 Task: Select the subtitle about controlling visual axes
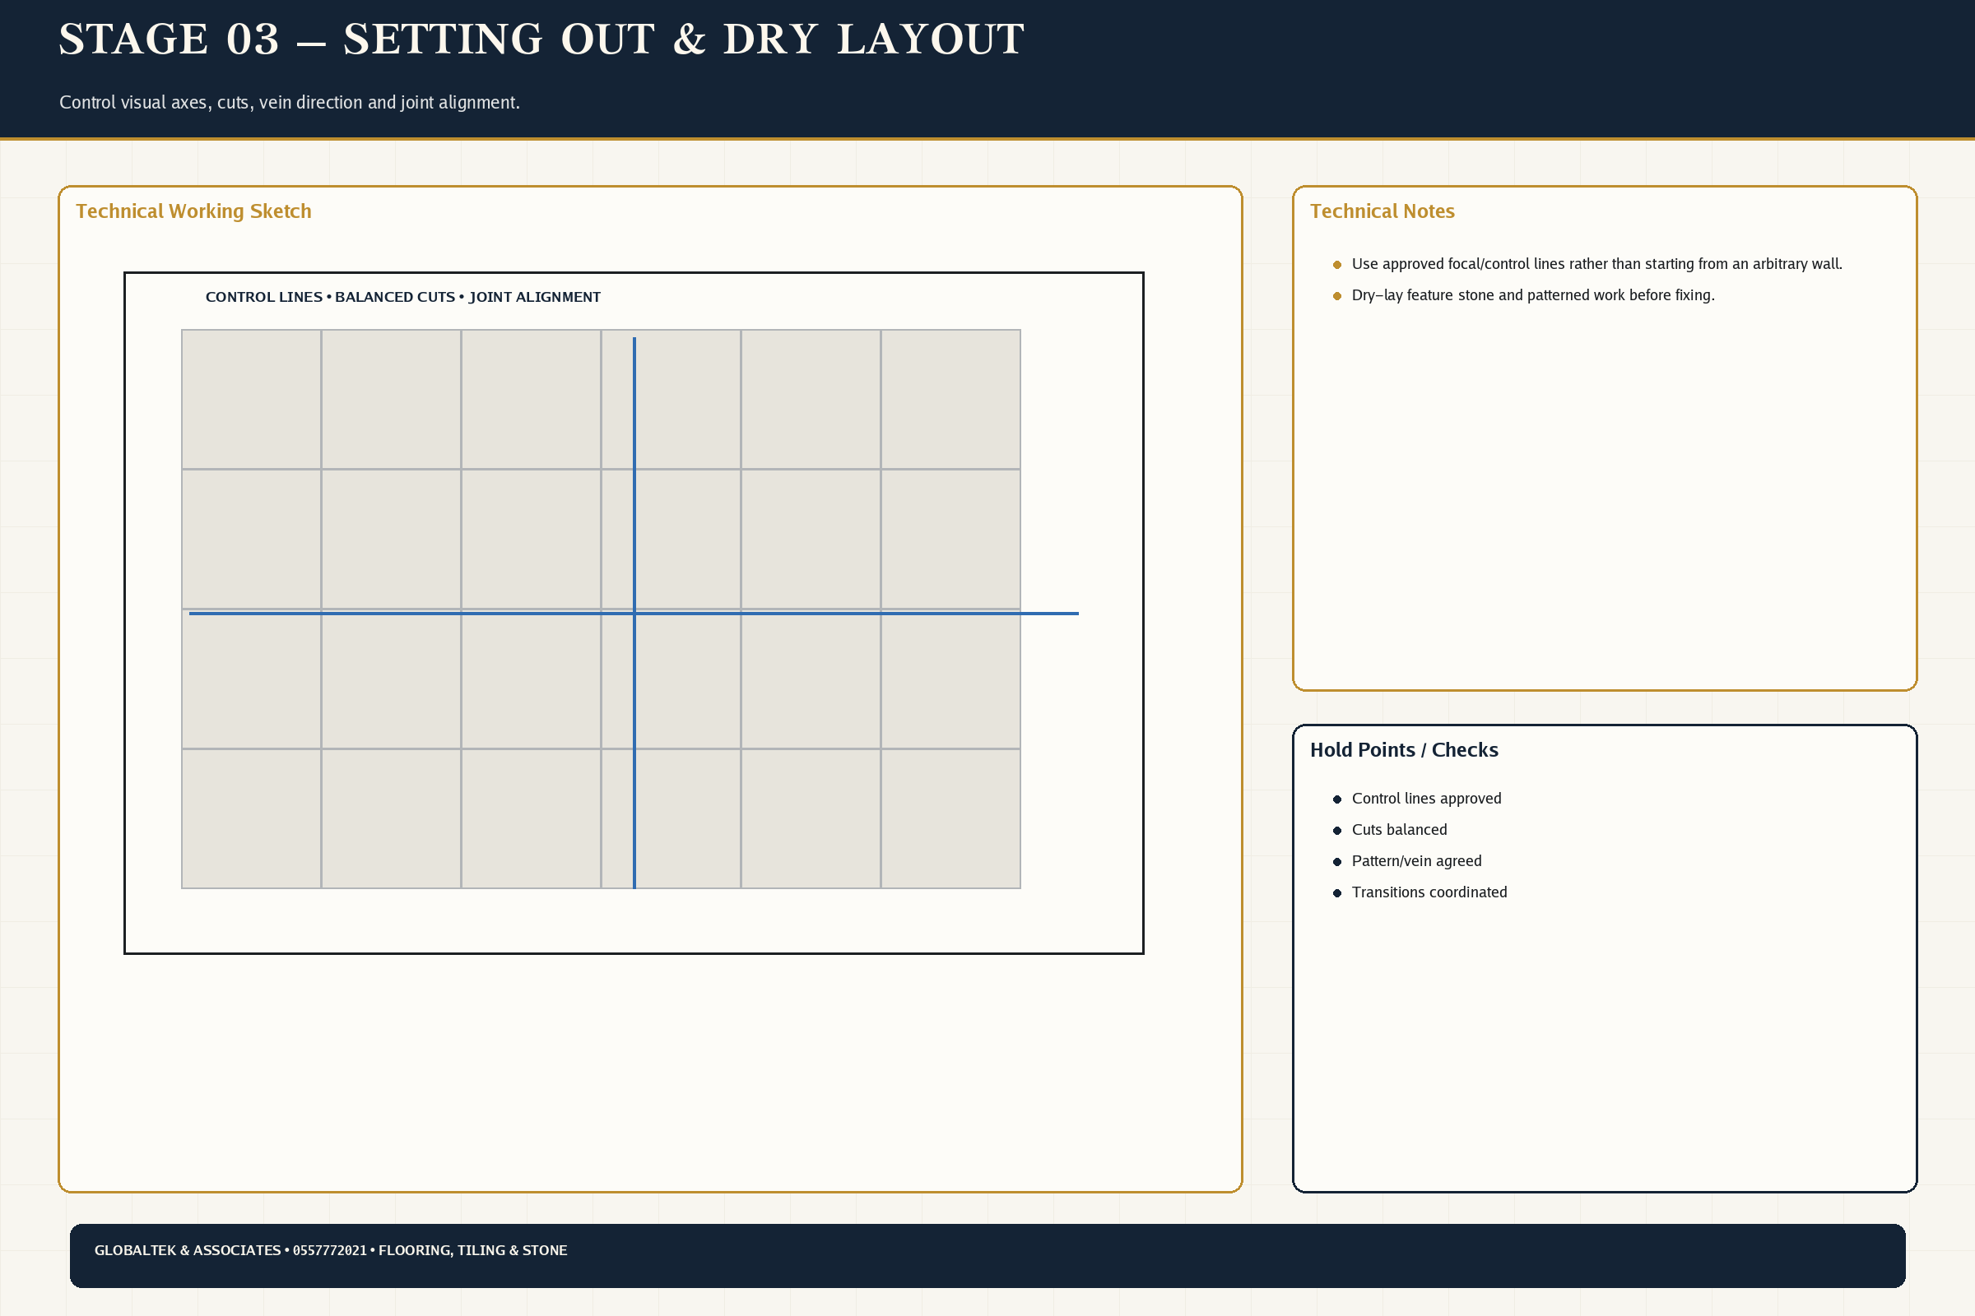point(290,102)
